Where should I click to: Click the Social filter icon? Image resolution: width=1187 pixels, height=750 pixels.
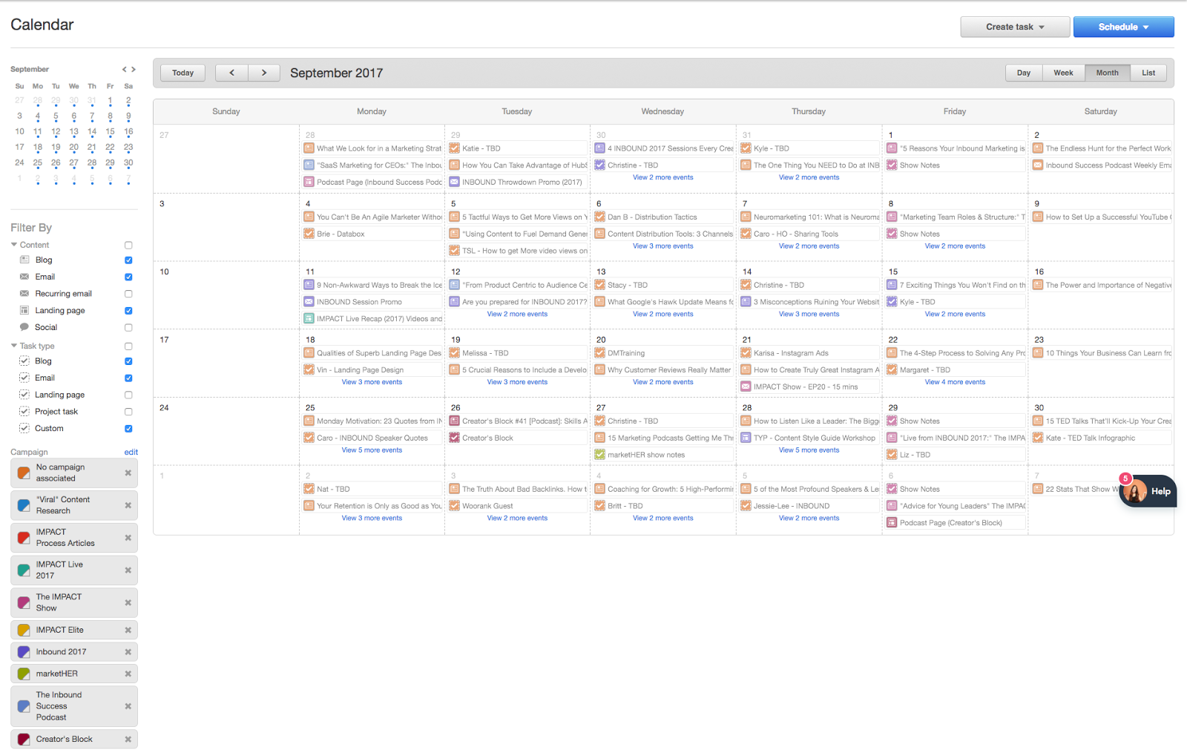(x=24, y=326)
